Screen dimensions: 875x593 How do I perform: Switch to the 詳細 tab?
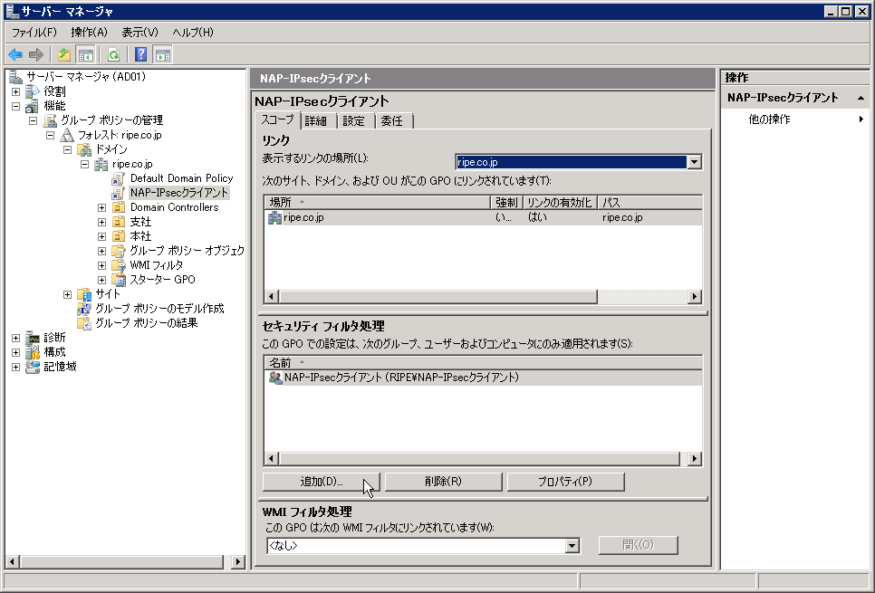pyautogui.click(x=318, y=121)
